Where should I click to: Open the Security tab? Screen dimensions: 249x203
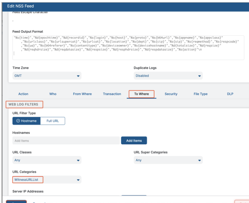click(x=171, y=94)
